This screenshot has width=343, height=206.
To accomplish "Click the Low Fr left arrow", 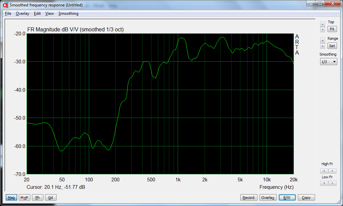I will click(x=324, y=183).
